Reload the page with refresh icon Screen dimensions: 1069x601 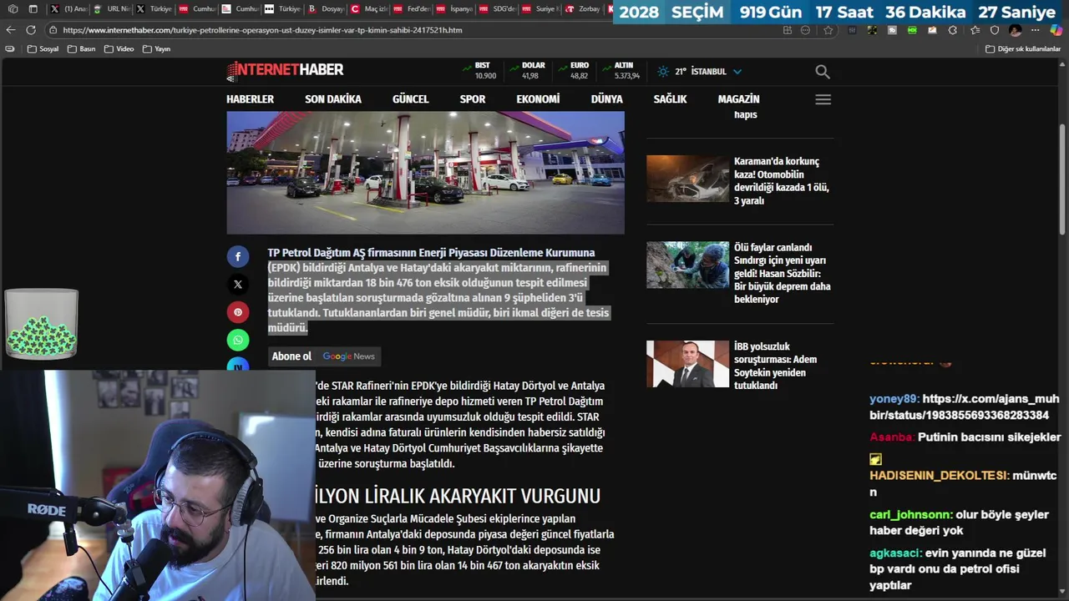[x=31, y=30]
